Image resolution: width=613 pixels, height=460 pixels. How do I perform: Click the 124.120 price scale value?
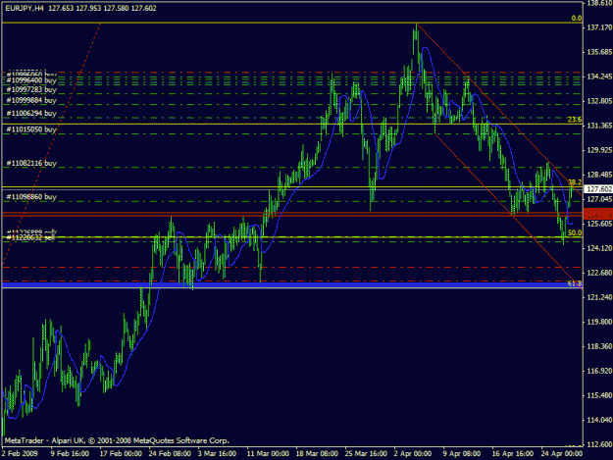point(599,248)
